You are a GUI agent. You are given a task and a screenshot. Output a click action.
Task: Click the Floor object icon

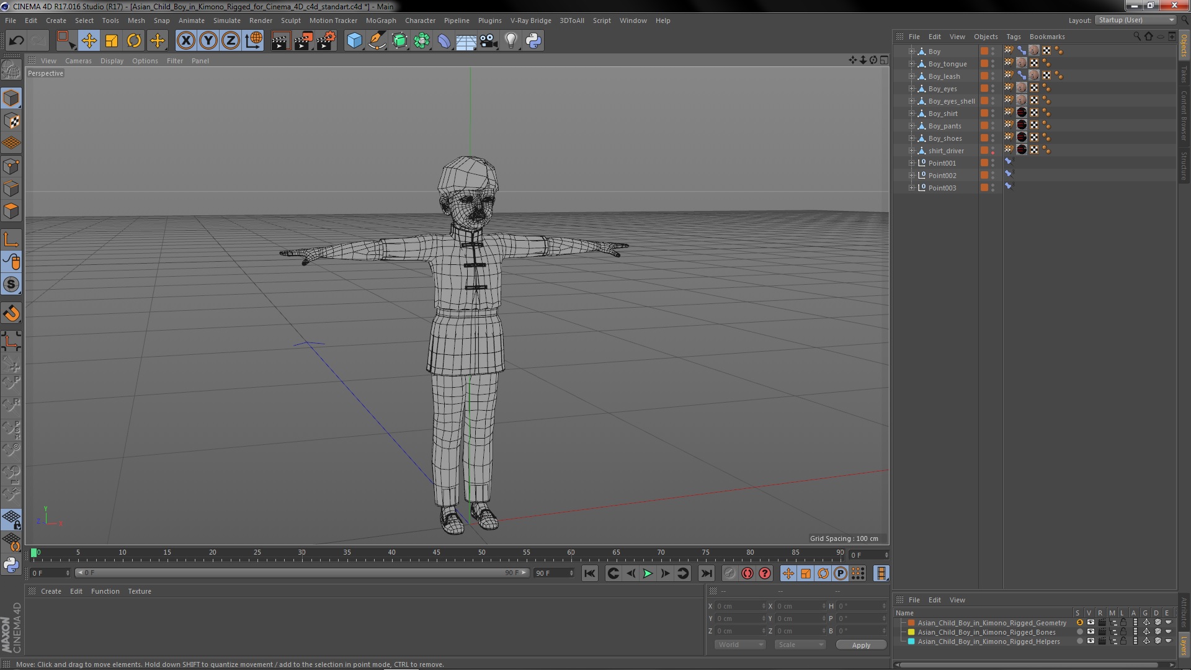click(x=466, y=41)
